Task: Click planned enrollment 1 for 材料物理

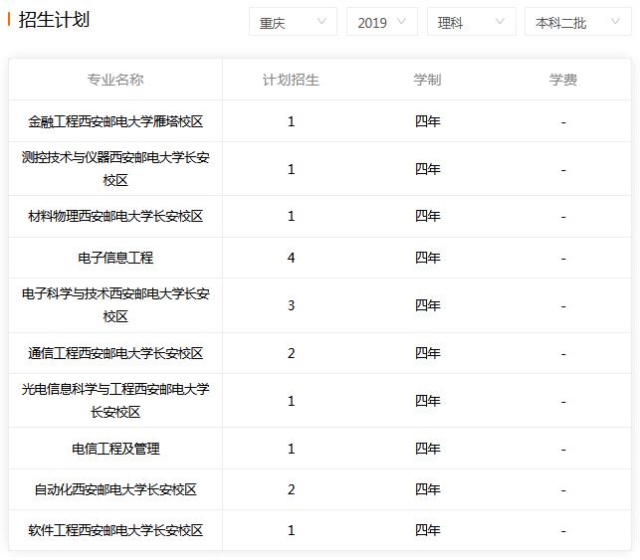Action: [x=291, y=216]
